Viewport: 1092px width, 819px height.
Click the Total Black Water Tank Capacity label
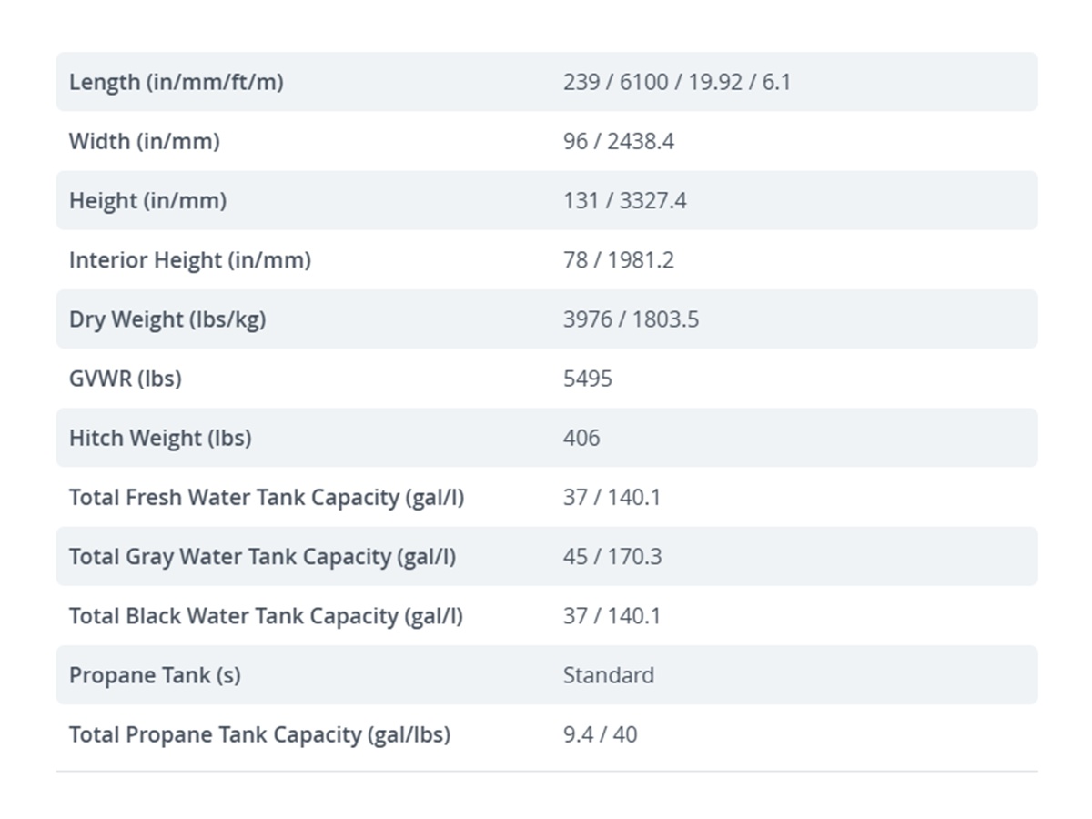tap(266, 616)
